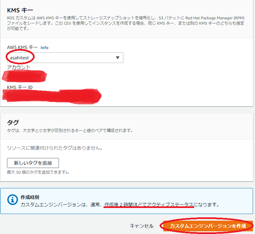Click the 新しいタグを追加 button

coord(33,163)
